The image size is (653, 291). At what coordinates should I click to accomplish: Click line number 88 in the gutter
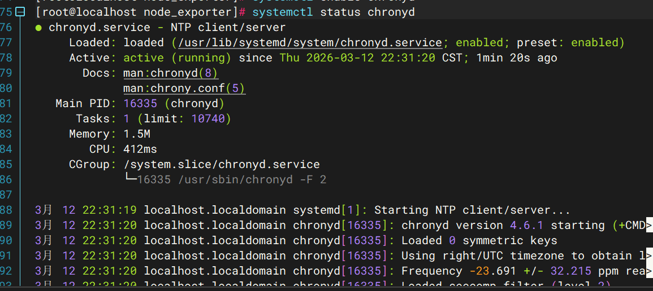pos(6,210)
